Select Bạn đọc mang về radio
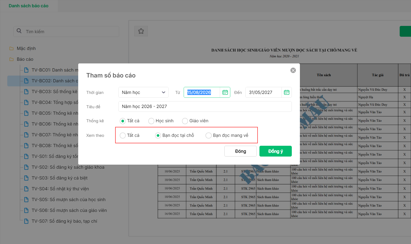411x244 pixels. (208, 135)
